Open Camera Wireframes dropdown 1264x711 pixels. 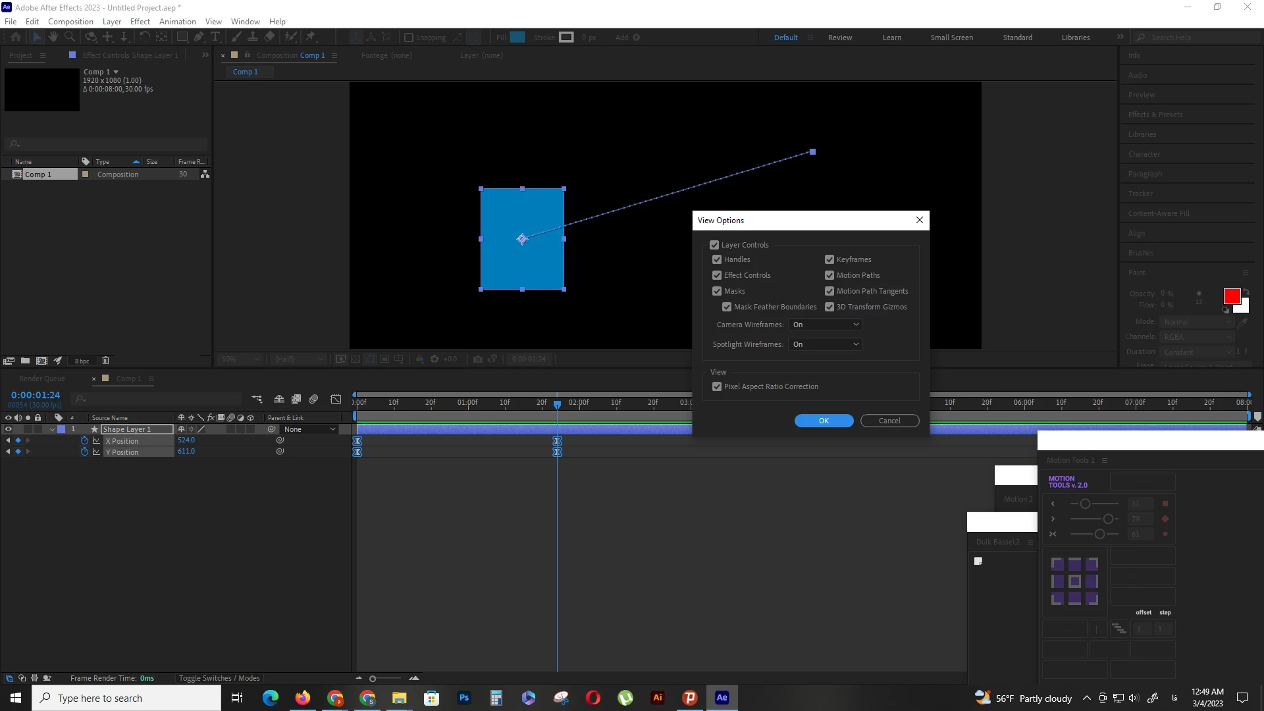(825, 325)
